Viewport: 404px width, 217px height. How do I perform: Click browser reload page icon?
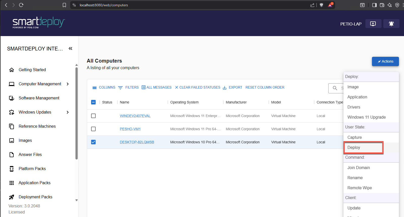point(21,5)
